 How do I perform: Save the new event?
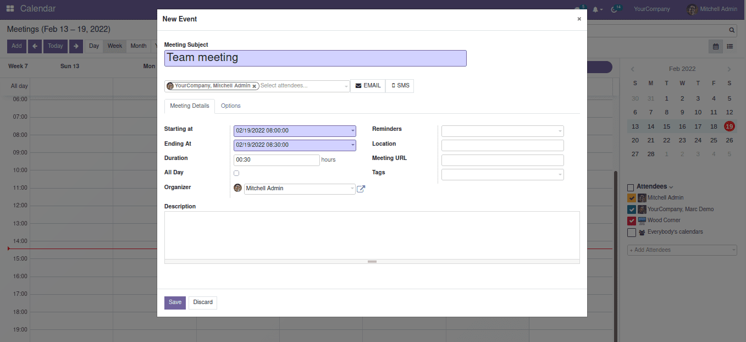175,302
